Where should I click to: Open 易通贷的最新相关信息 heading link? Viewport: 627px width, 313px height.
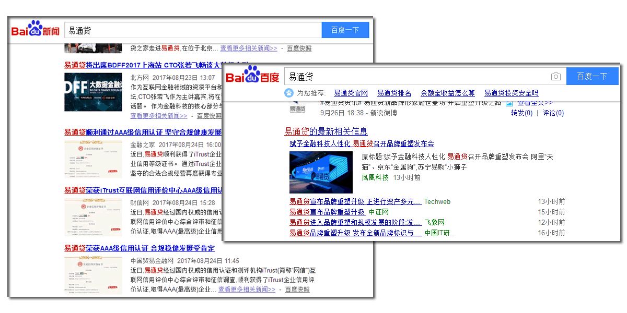click(326, 131)
